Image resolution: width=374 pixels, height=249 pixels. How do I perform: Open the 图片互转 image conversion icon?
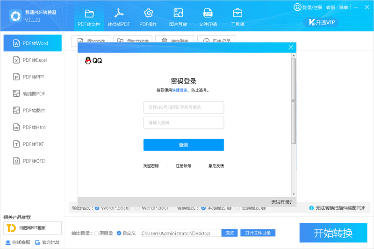click(178, 13)
